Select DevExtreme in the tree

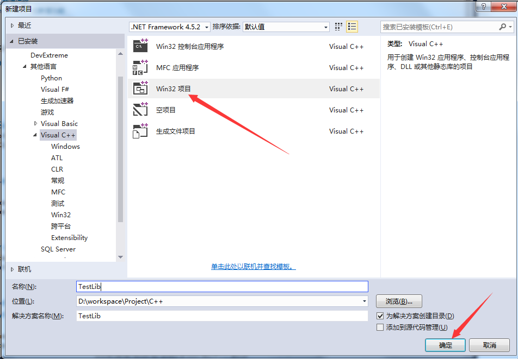pos(49,55)
